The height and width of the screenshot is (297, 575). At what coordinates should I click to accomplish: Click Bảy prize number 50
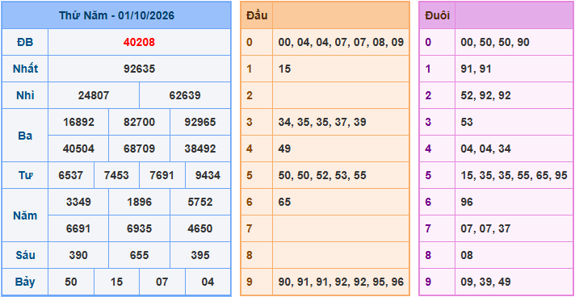click(x=71, y=282)
